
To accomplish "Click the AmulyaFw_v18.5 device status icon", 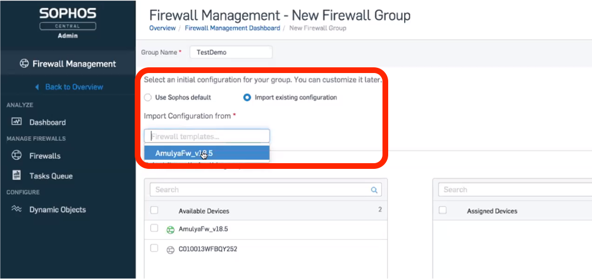I will (x=170, y=230).
